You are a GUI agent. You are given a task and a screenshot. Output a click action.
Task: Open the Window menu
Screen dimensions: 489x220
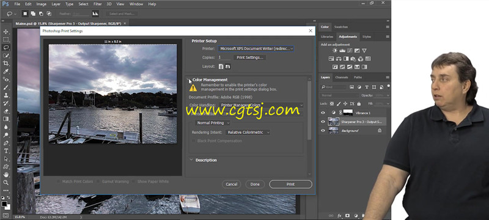pos(136,4)
